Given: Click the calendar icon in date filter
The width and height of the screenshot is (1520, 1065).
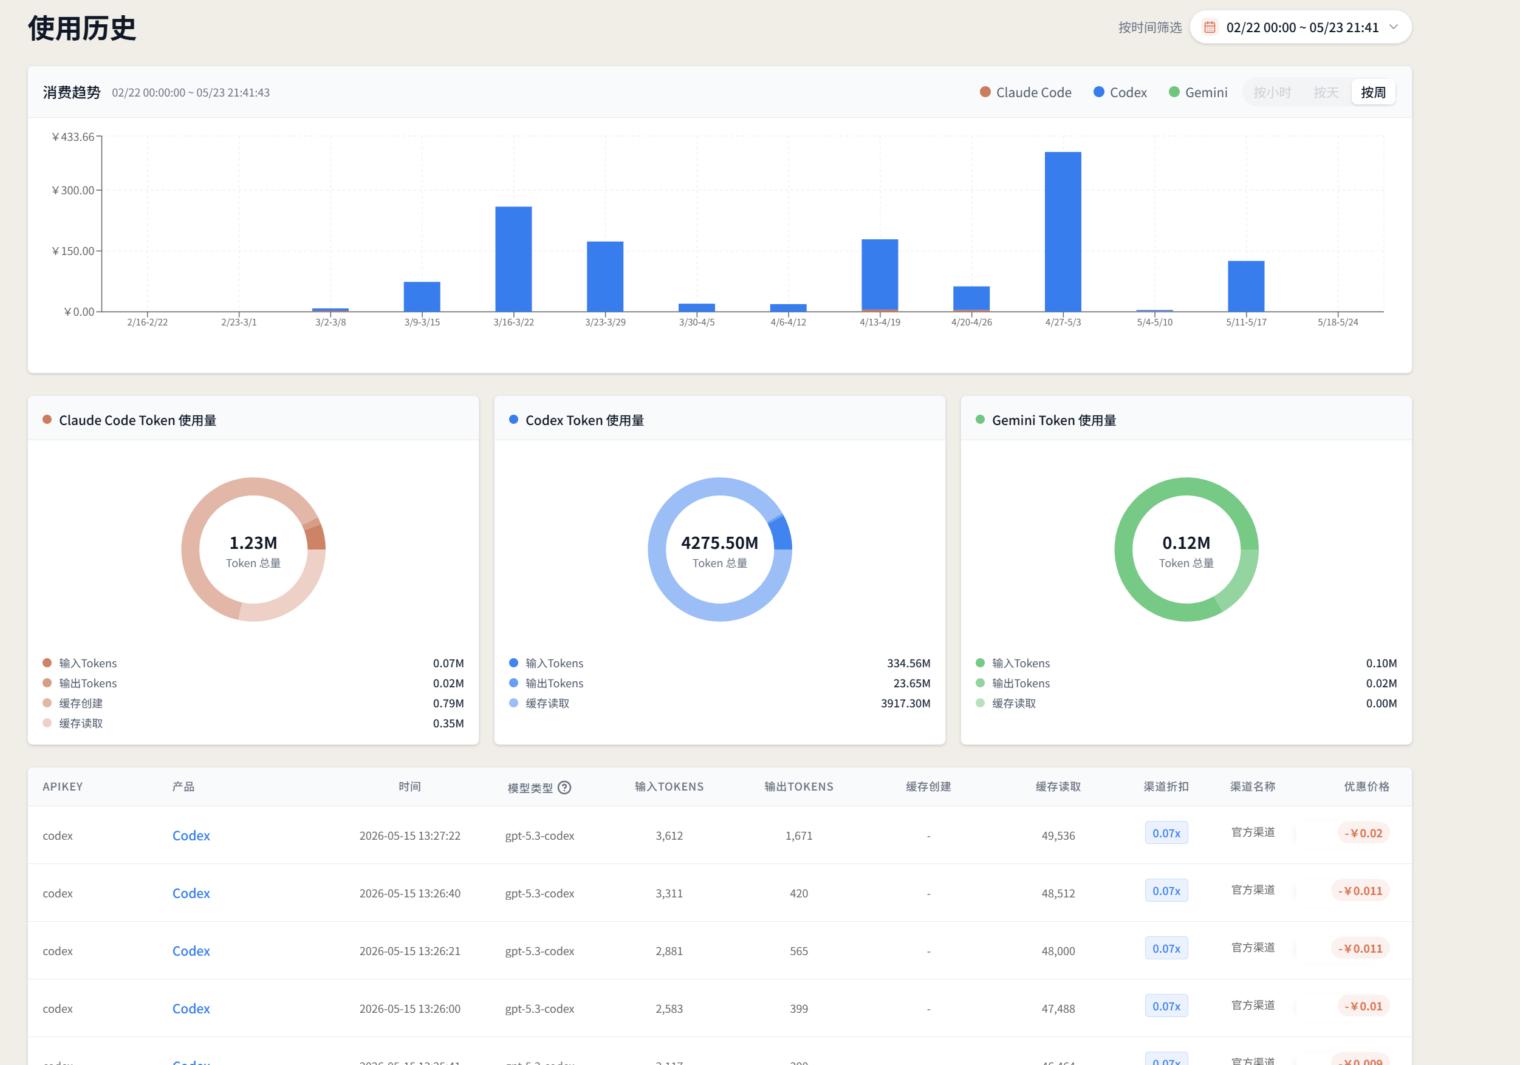Looking at the screenshot, I should click(1210, 27).
